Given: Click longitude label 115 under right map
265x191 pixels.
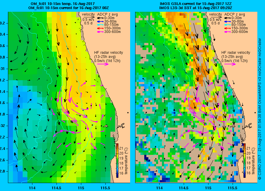Looking at the screenshot, I should (208, 188).
